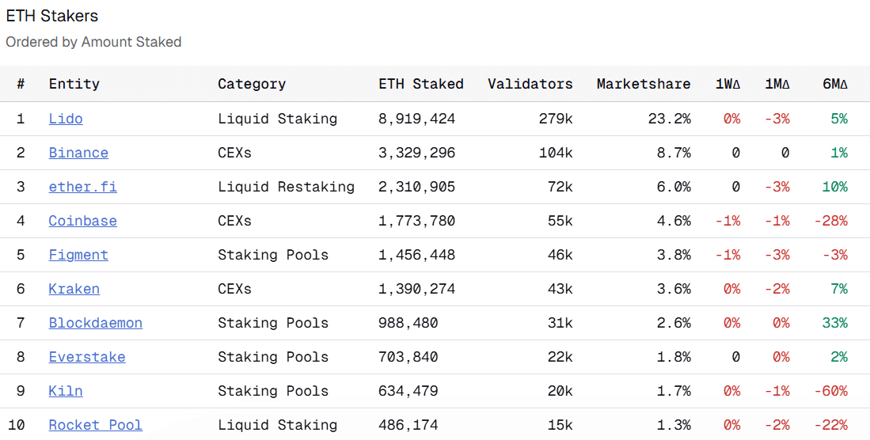Open the ether.fi staker page
Image resolution: width=870 pixels, height=440 pixels.
[82, 187]
